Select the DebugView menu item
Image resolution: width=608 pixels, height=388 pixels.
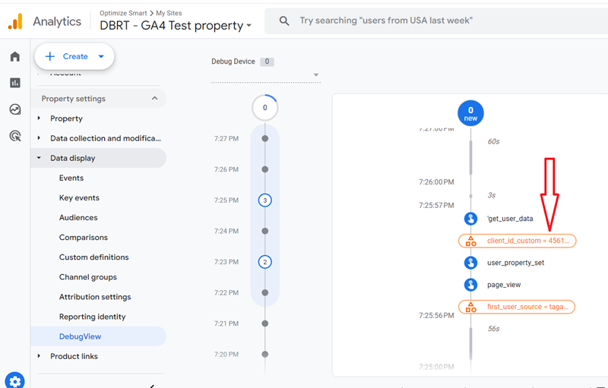pyautogui.click(x=98, y=336)
